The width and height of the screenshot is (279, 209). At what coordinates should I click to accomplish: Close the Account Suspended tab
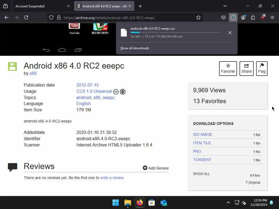tap(68, 6)
